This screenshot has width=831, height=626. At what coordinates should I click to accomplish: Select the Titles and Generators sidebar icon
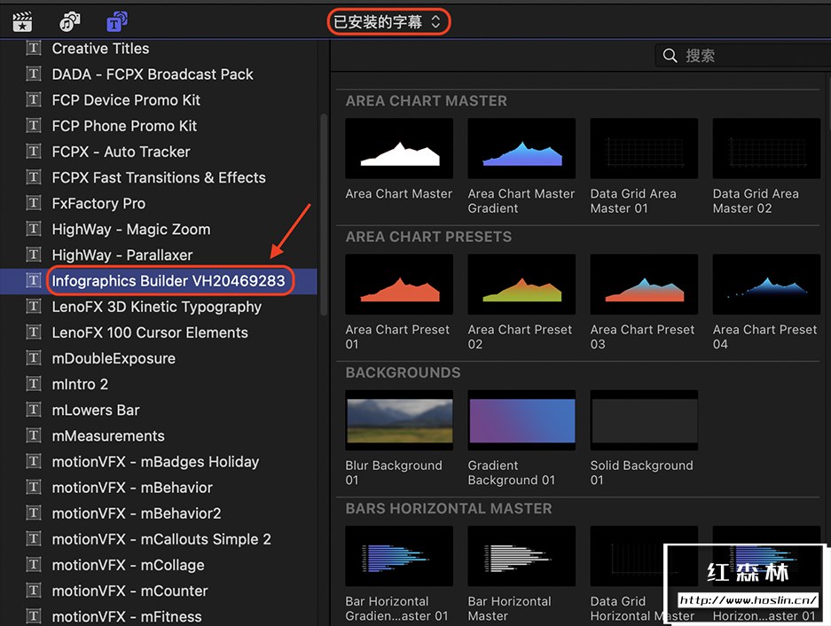pos(116,21)
